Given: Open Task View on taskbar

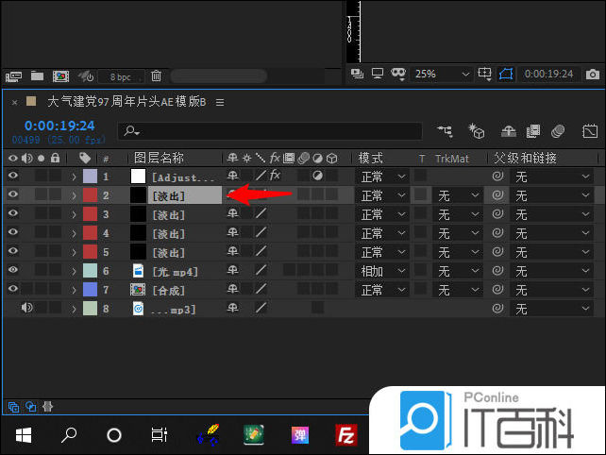Looking at the screenshot, I should tap(160, 435).
